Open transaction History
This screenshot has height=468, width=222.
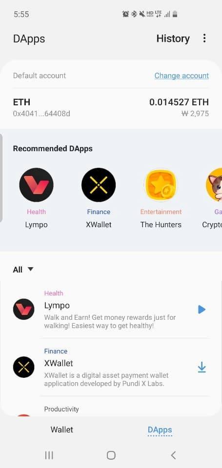[x=173, y=39]
